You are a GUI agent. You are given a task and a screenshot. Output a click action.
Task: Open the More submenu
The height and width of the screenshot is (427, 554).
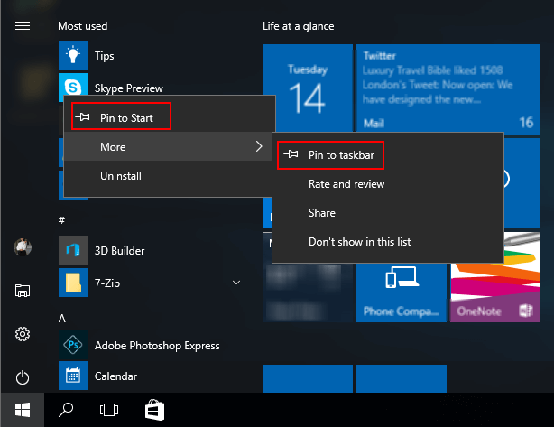pos(168,146)
